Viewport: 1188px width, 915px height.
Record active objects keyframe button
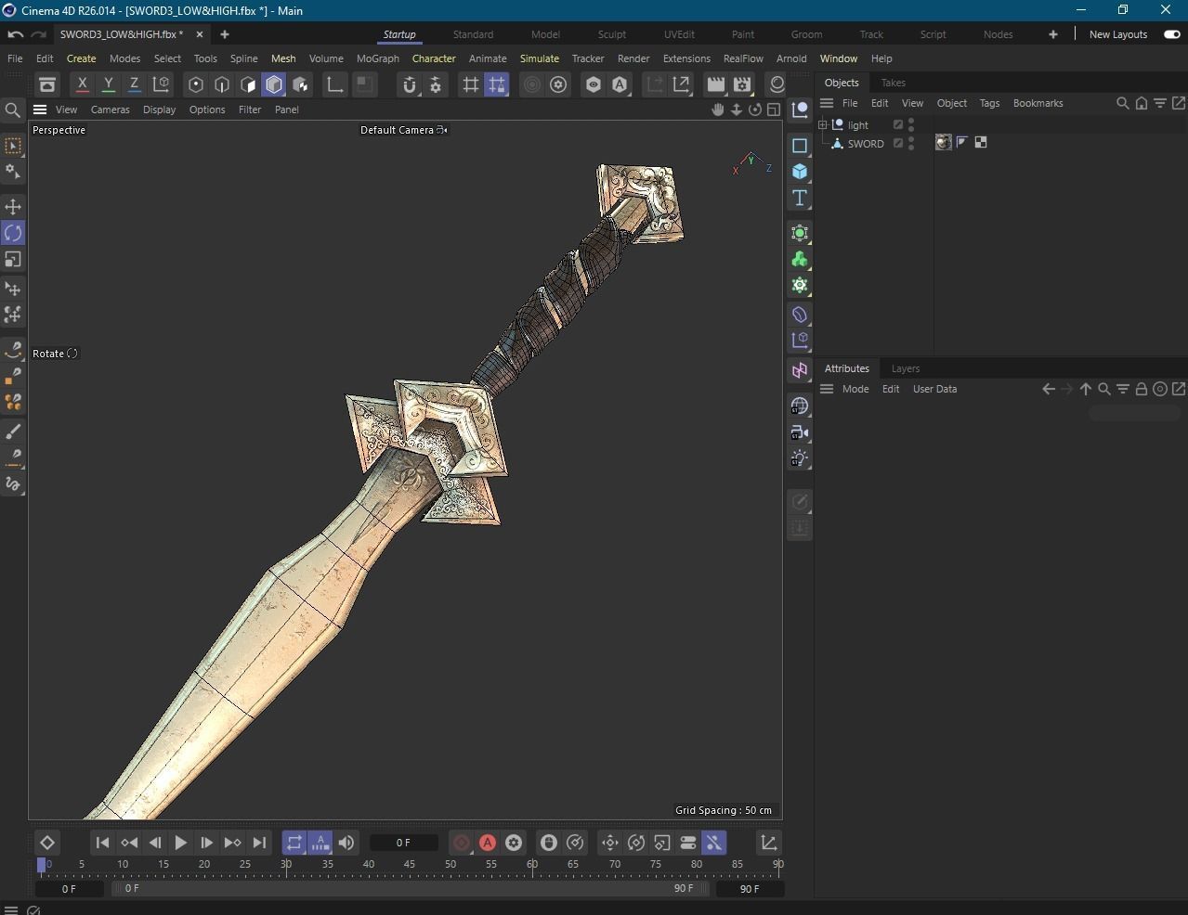point(462,843)
